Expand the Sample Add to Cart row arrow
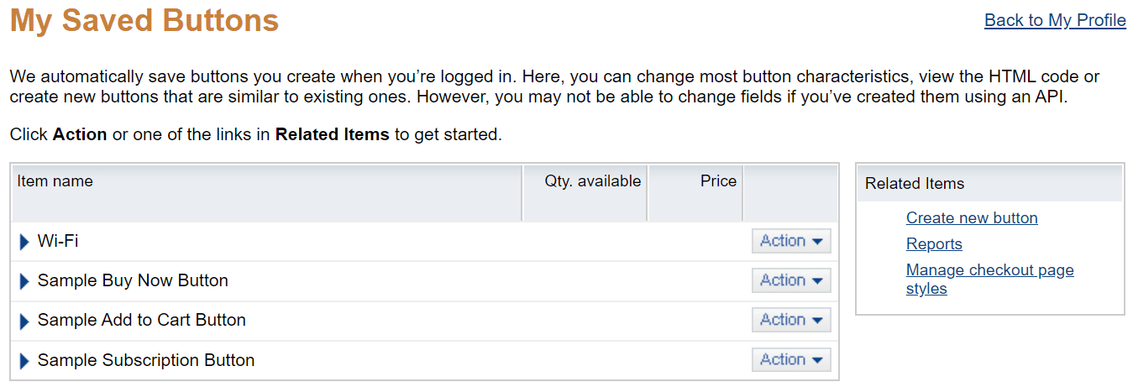The height and width of the screenshot is (387, 1133). point(24,322)
